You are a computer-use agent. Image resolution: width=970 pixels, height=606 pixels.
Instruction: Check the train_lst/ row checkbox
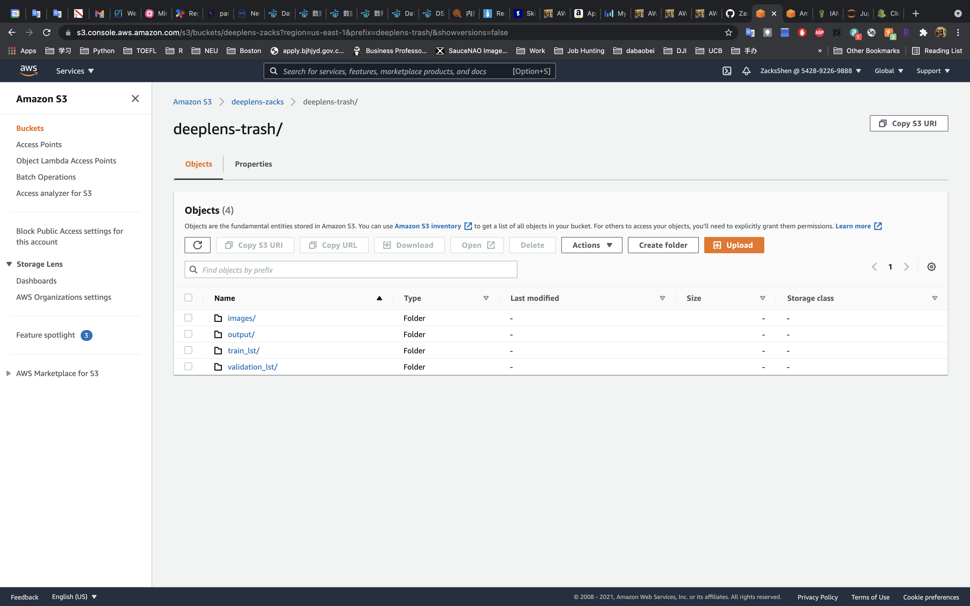tap(188, 350)
